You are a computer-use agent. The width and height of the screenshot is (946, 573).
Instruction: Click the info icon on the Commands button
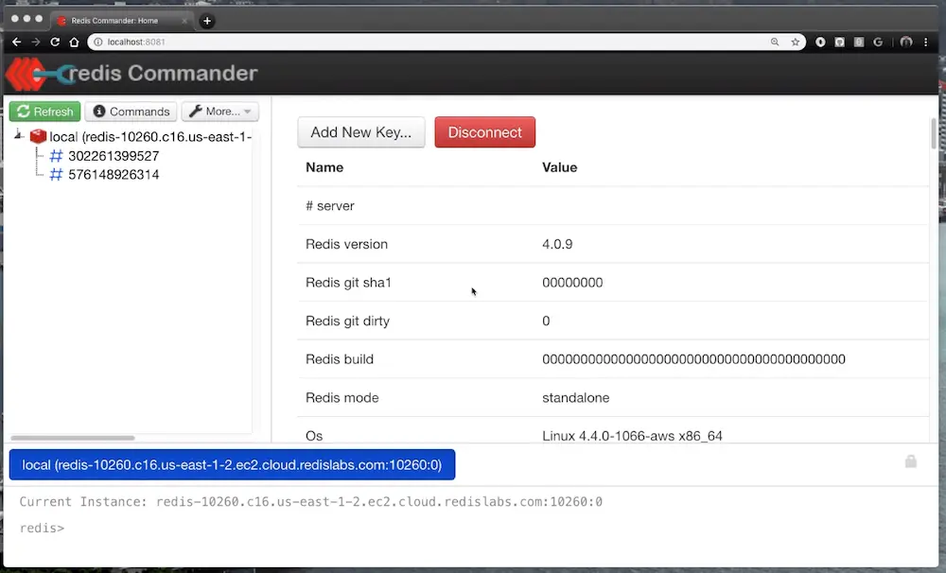(x=98, y=112)
